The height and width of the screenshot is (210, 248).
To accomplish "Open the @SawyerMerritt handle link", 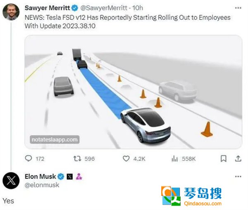I will 104,8.
